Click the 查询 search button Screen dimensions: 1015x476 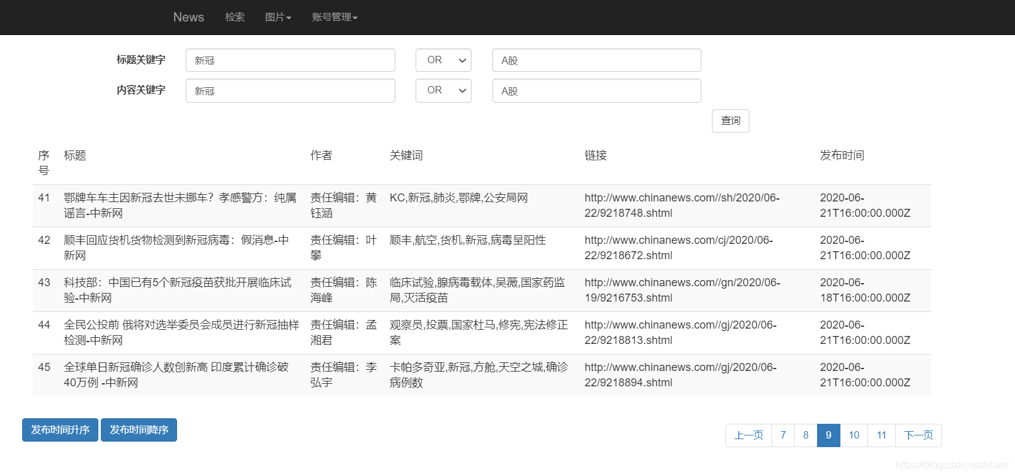[x=730, y=121]
